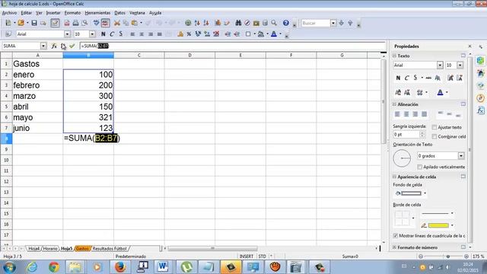Image resolution: width=487 pixels, height=274 pixels.
Task: Open the Archivo menu
Action: click(9, 13)
